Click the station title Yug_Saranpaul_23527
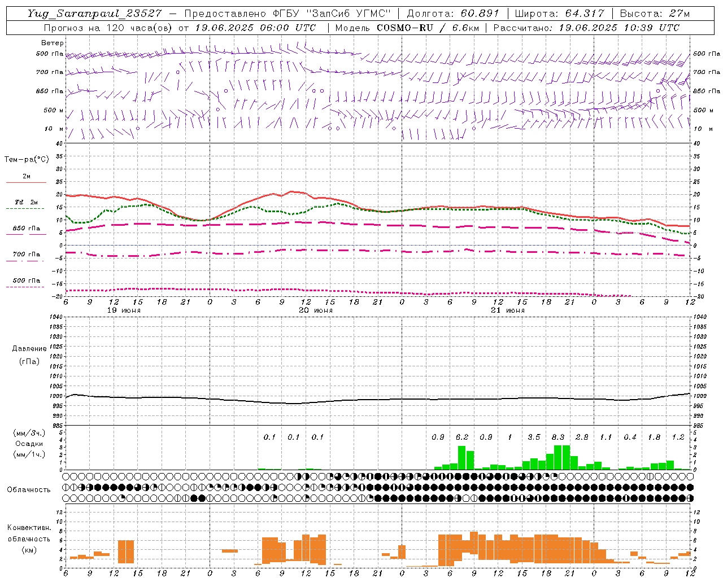This screenshot has width=723, height=578. 95,14
